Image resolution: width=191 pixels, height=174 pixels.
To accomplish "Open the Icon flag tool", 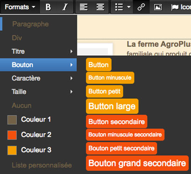I will click(181, 7).
